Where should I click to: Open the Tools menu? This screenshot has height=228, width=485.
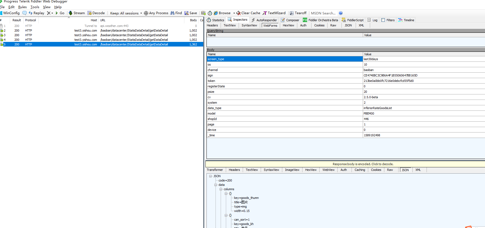35,7
